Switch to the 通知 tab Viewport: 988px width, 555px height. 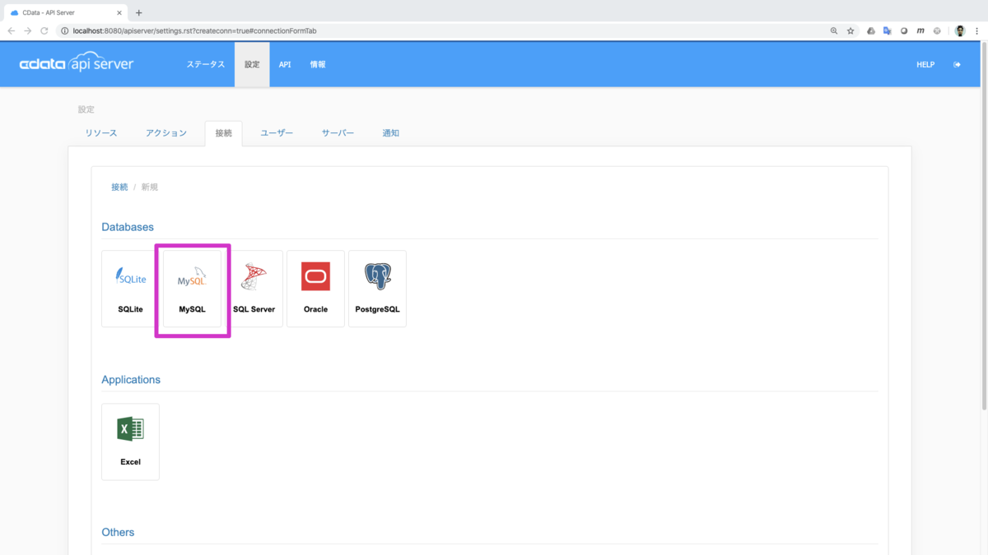click(x=391, y=133)
